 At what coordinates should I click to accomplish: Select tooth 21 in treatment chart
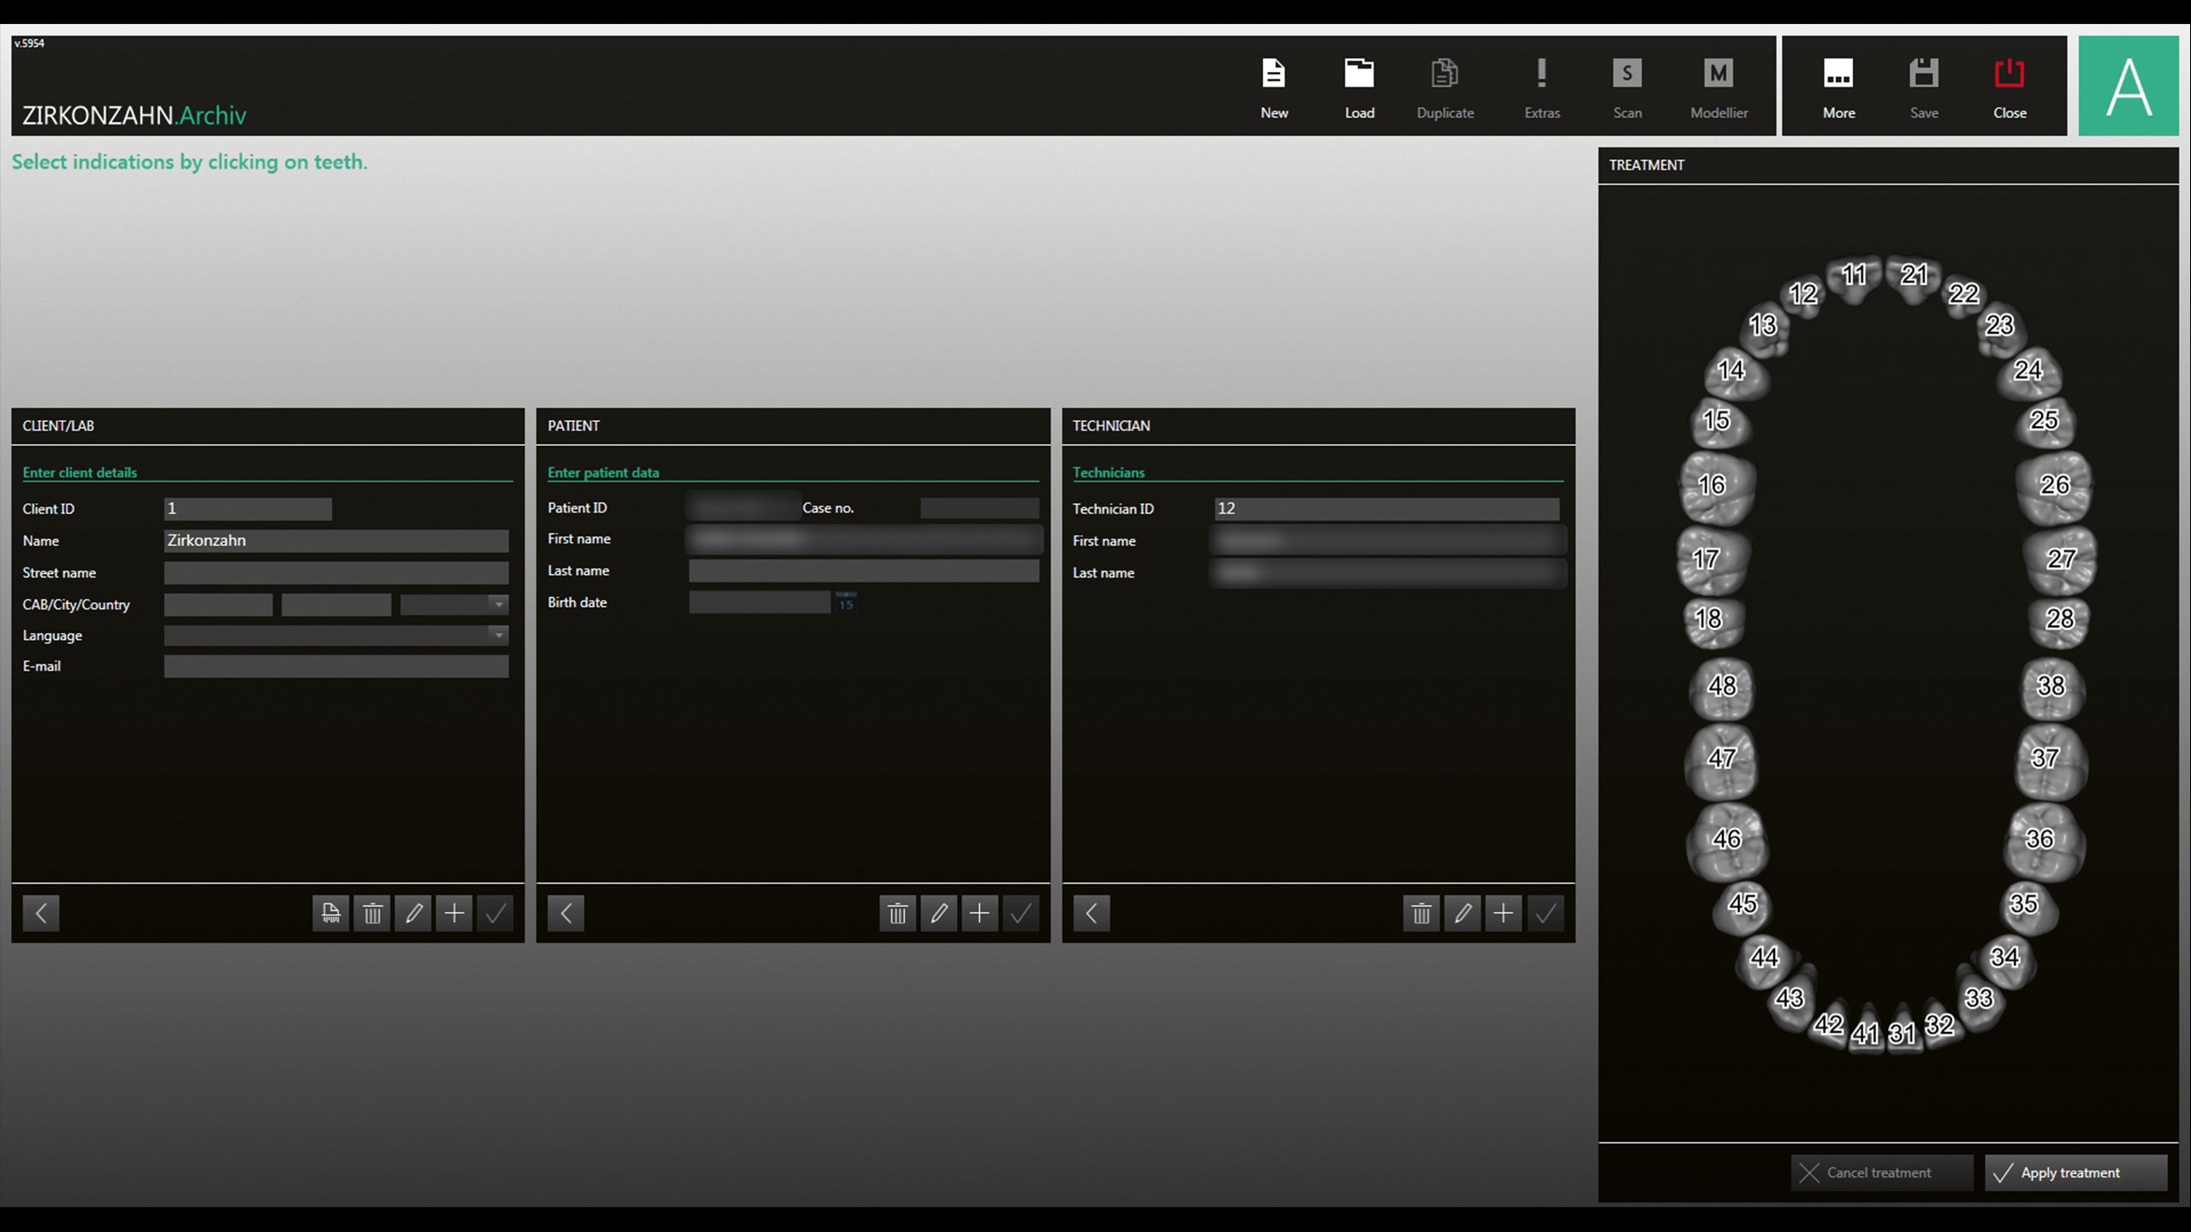coord(1914,275)
